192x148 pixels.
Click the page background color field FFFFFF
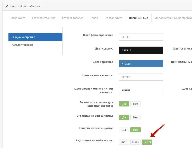click(x=141, y=37)
